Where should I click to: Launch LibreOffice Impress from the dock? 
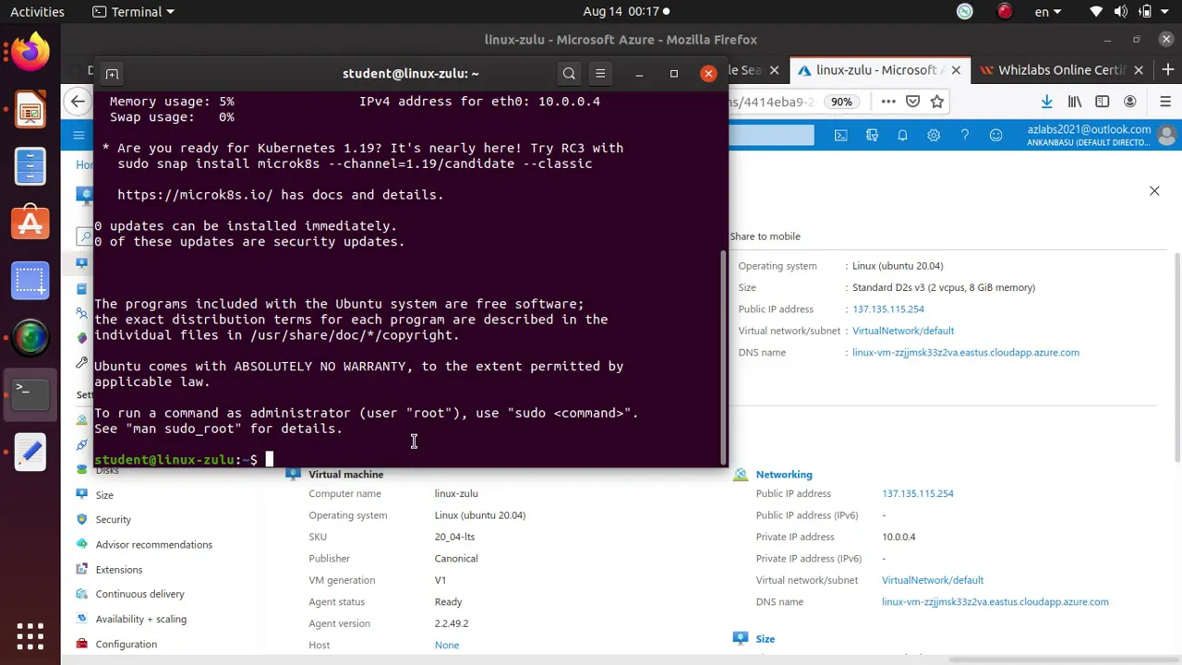pos(30,111)
